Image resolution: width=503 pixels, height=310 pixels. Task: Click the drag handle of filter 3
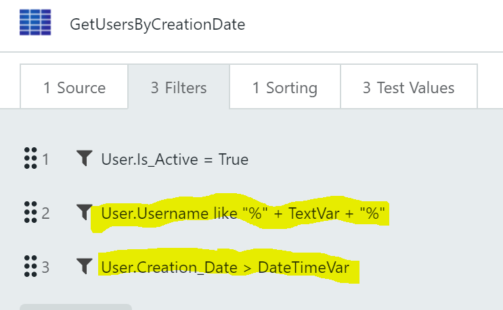pyautogui.click(x=30, y=267)
